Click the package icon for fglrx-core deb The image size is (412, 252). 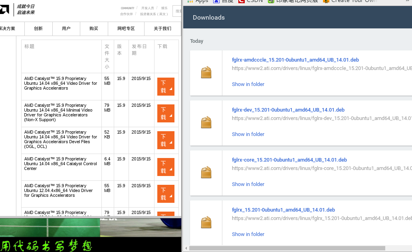click(206, 172)
